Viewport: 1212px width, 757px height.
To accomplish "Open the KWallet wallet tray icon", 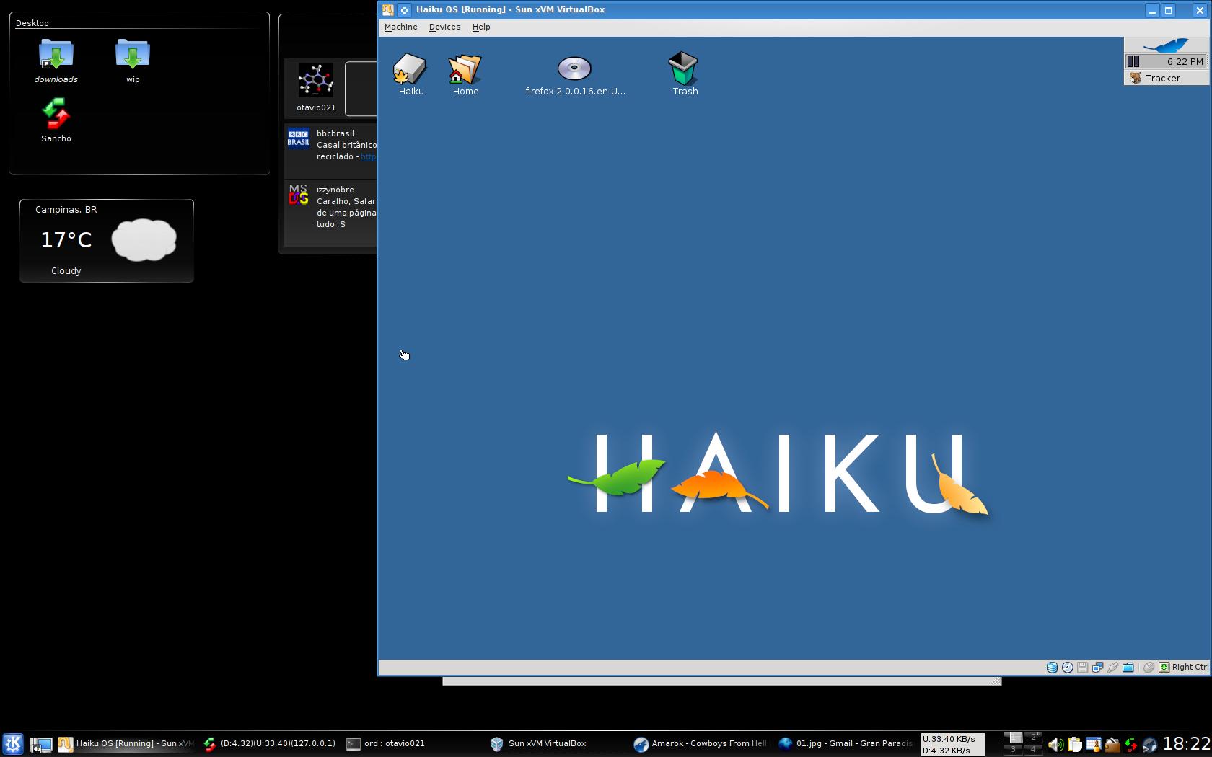I will point(1112,745).
